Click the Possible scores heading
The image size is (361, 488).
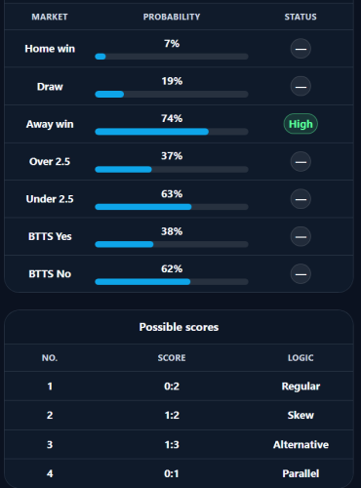(179, 327)
